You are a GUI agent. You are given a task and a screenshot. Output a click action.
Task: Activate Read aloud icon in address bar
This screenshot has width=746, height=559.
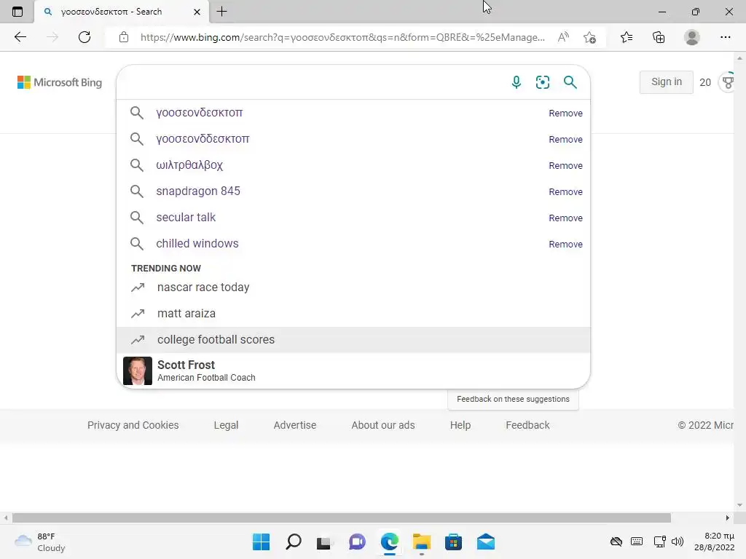pyautogui.click(x=563, y=37)
